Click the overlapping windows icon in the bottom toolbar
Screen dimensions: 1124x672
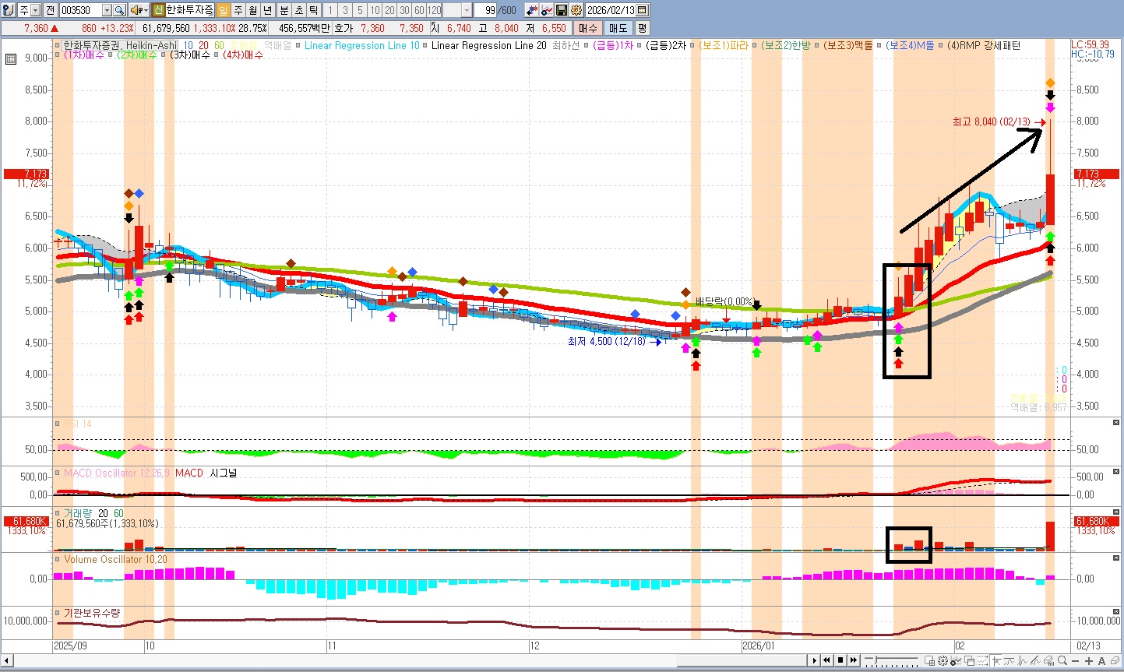pyautogui.click(x=970, y=660)
